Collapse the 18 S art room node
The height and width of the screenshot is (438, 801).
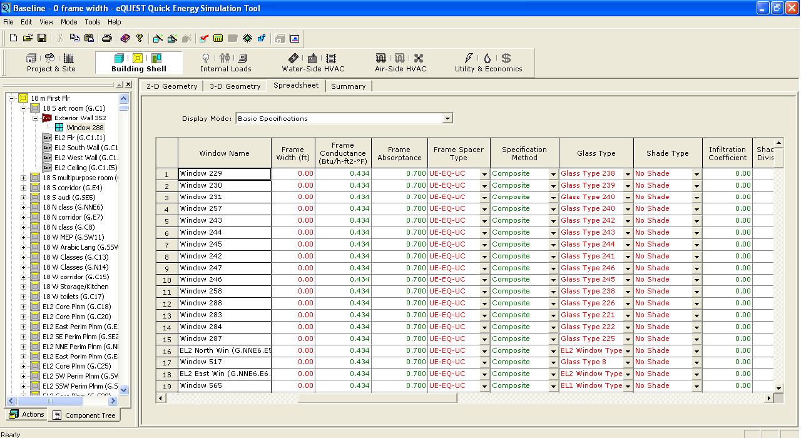click(24, 108)
